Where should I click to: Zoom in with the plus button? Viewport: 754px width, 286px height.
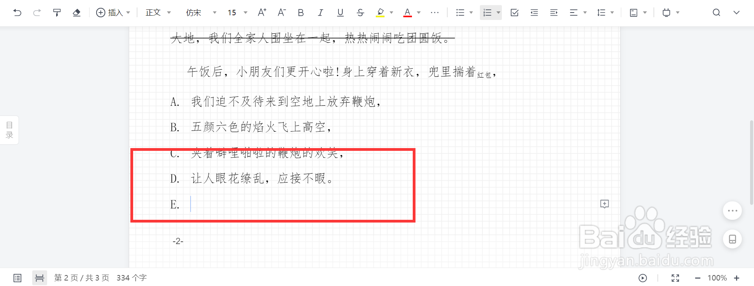[736, 278]
